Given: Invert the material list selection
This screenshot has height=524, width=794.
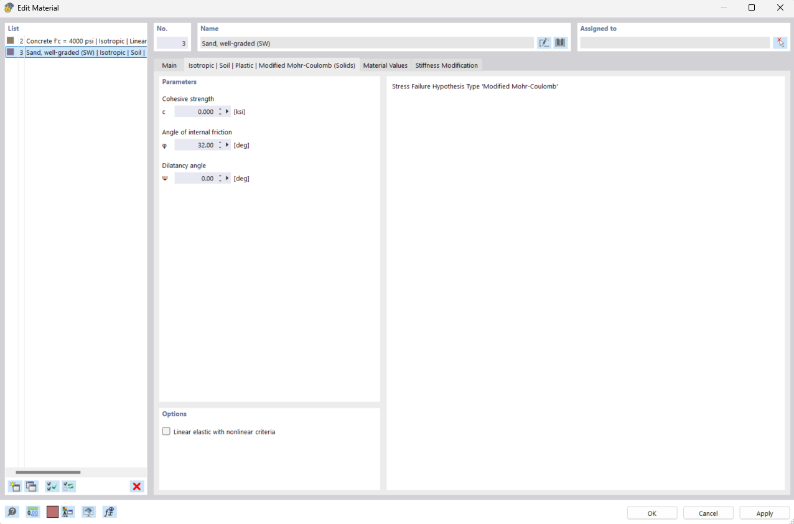Looking at the screenshot, I should pos(68,486).
